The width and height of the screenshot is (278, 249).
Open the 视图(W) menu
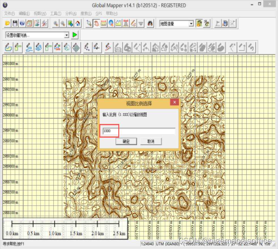40,14
